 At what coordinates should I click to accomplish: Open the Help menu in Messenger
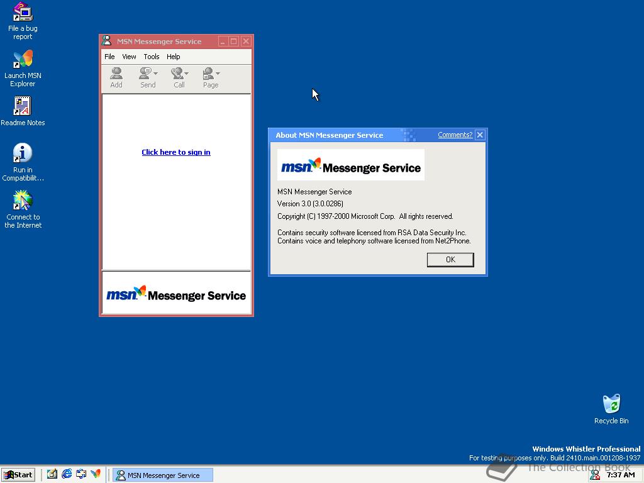point(174,57)
